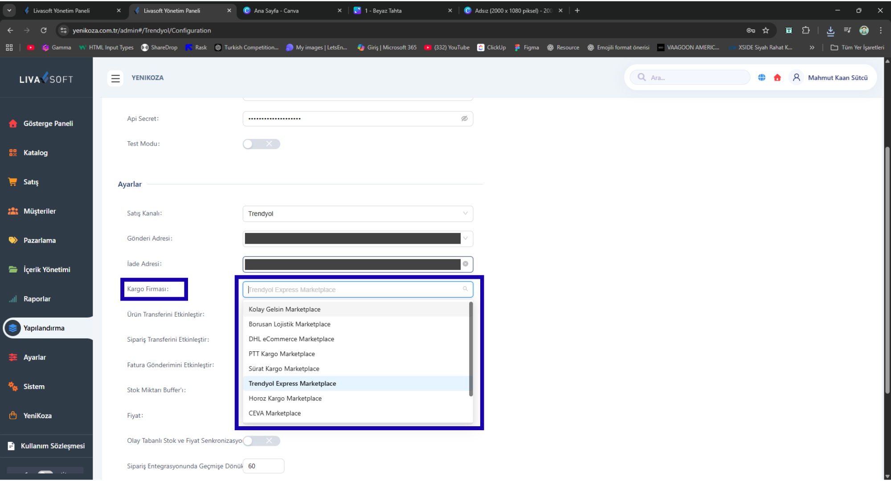The width and height of the screenshot is (891, 481).
Task: Switch to Ana Sayfa - Canva tab
Action: (x=276, y=11)
